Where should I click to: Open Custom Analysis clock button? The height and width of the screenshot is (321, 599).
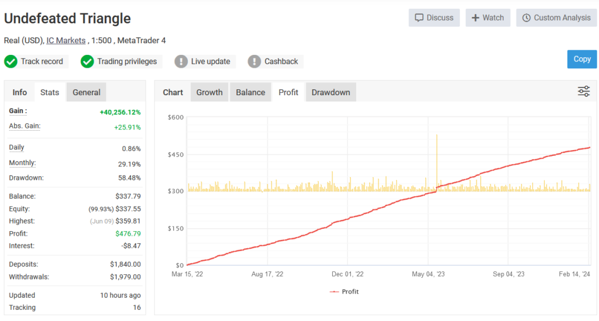point(556,18)
